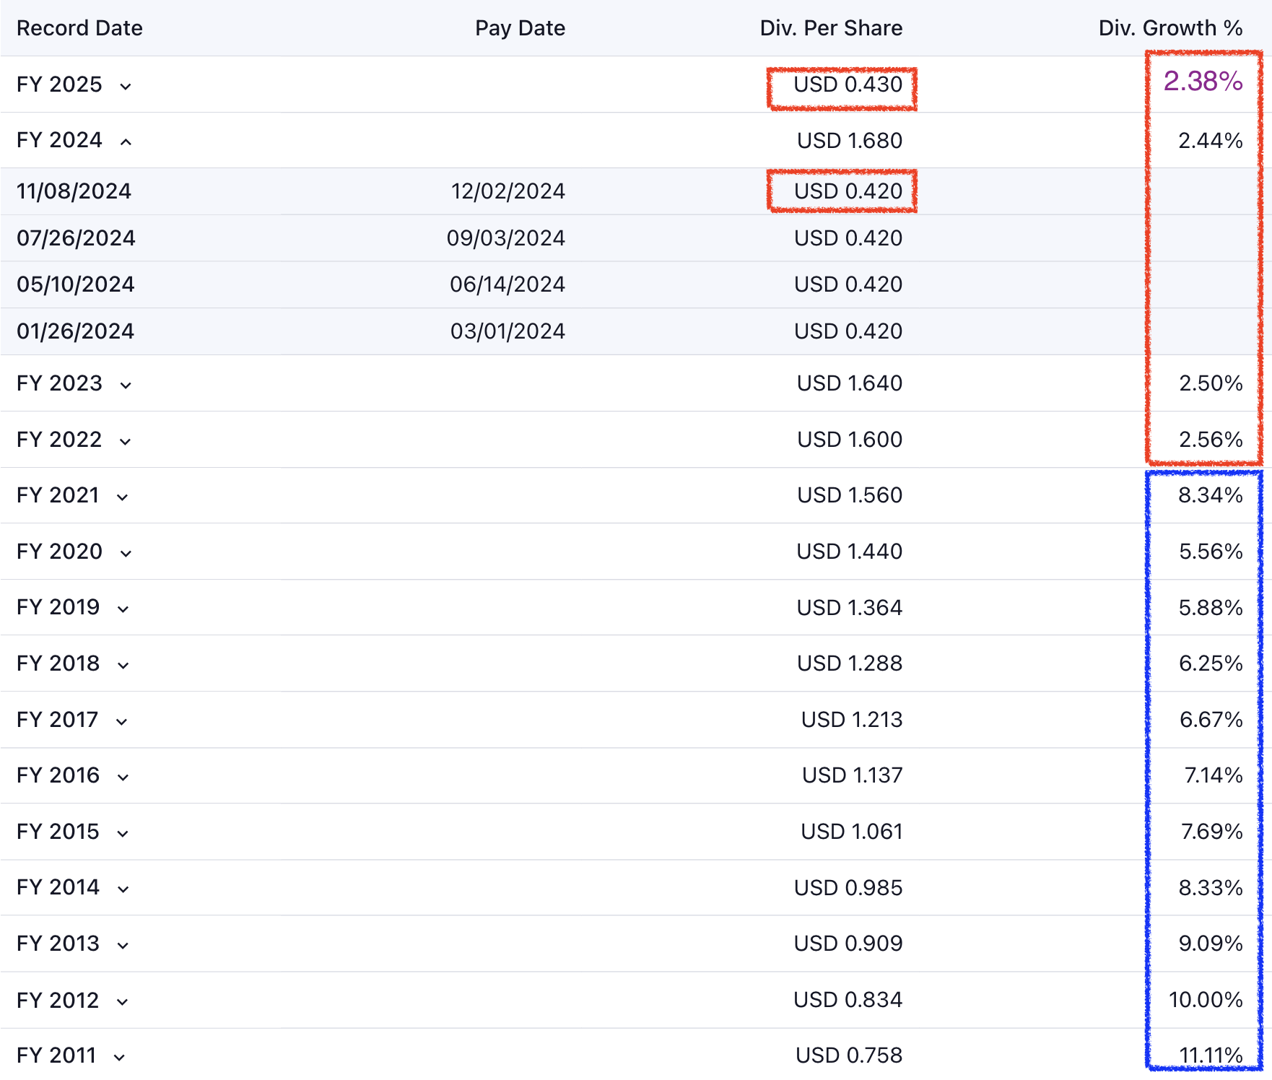This screenshot has height=1080, width=1272.
Task: Expand the FY 2021 chevron
Action: [x=122, y=497]
